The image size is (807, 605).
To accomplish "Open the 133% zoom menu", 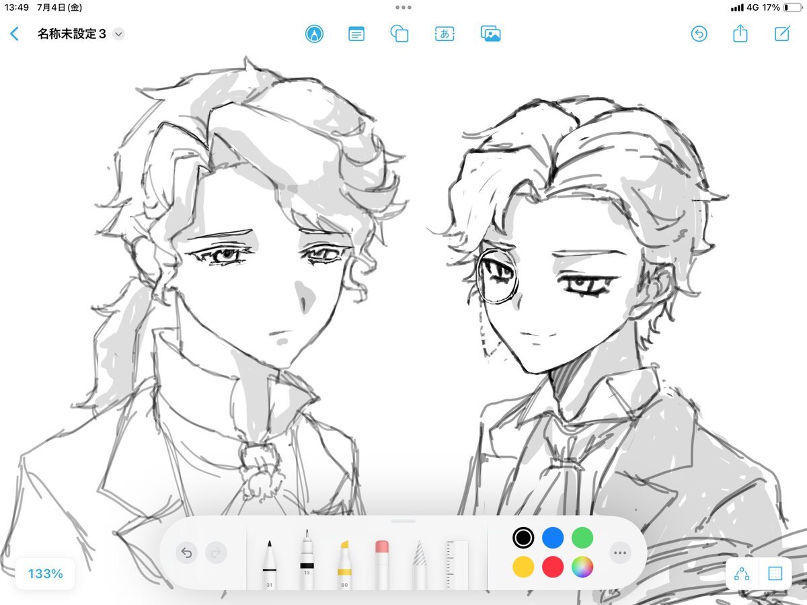I will pos(45,573).
